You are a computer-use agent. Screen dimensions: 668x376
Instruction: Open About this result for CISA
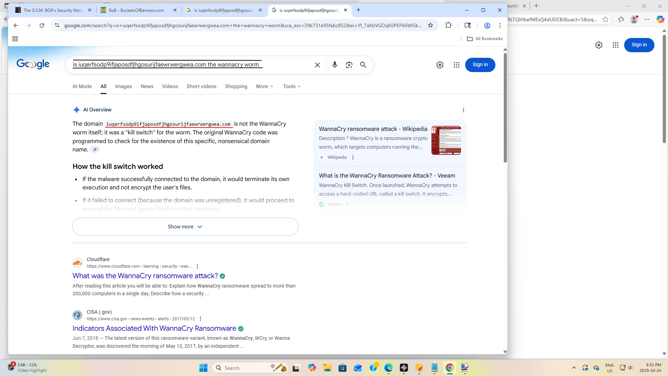[200, 319]
